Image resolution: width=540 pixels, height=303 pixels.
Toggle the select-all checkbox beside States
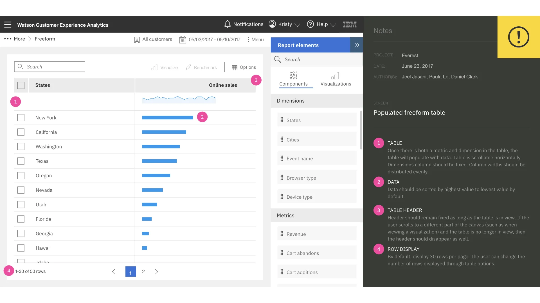click(x=21, y=85)
